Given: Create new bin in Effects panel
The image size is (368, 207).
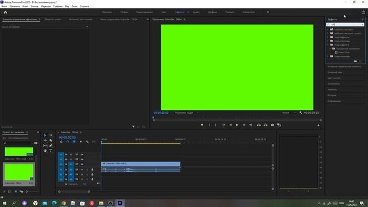Looking at the screenshot, I should pos(355,62).
